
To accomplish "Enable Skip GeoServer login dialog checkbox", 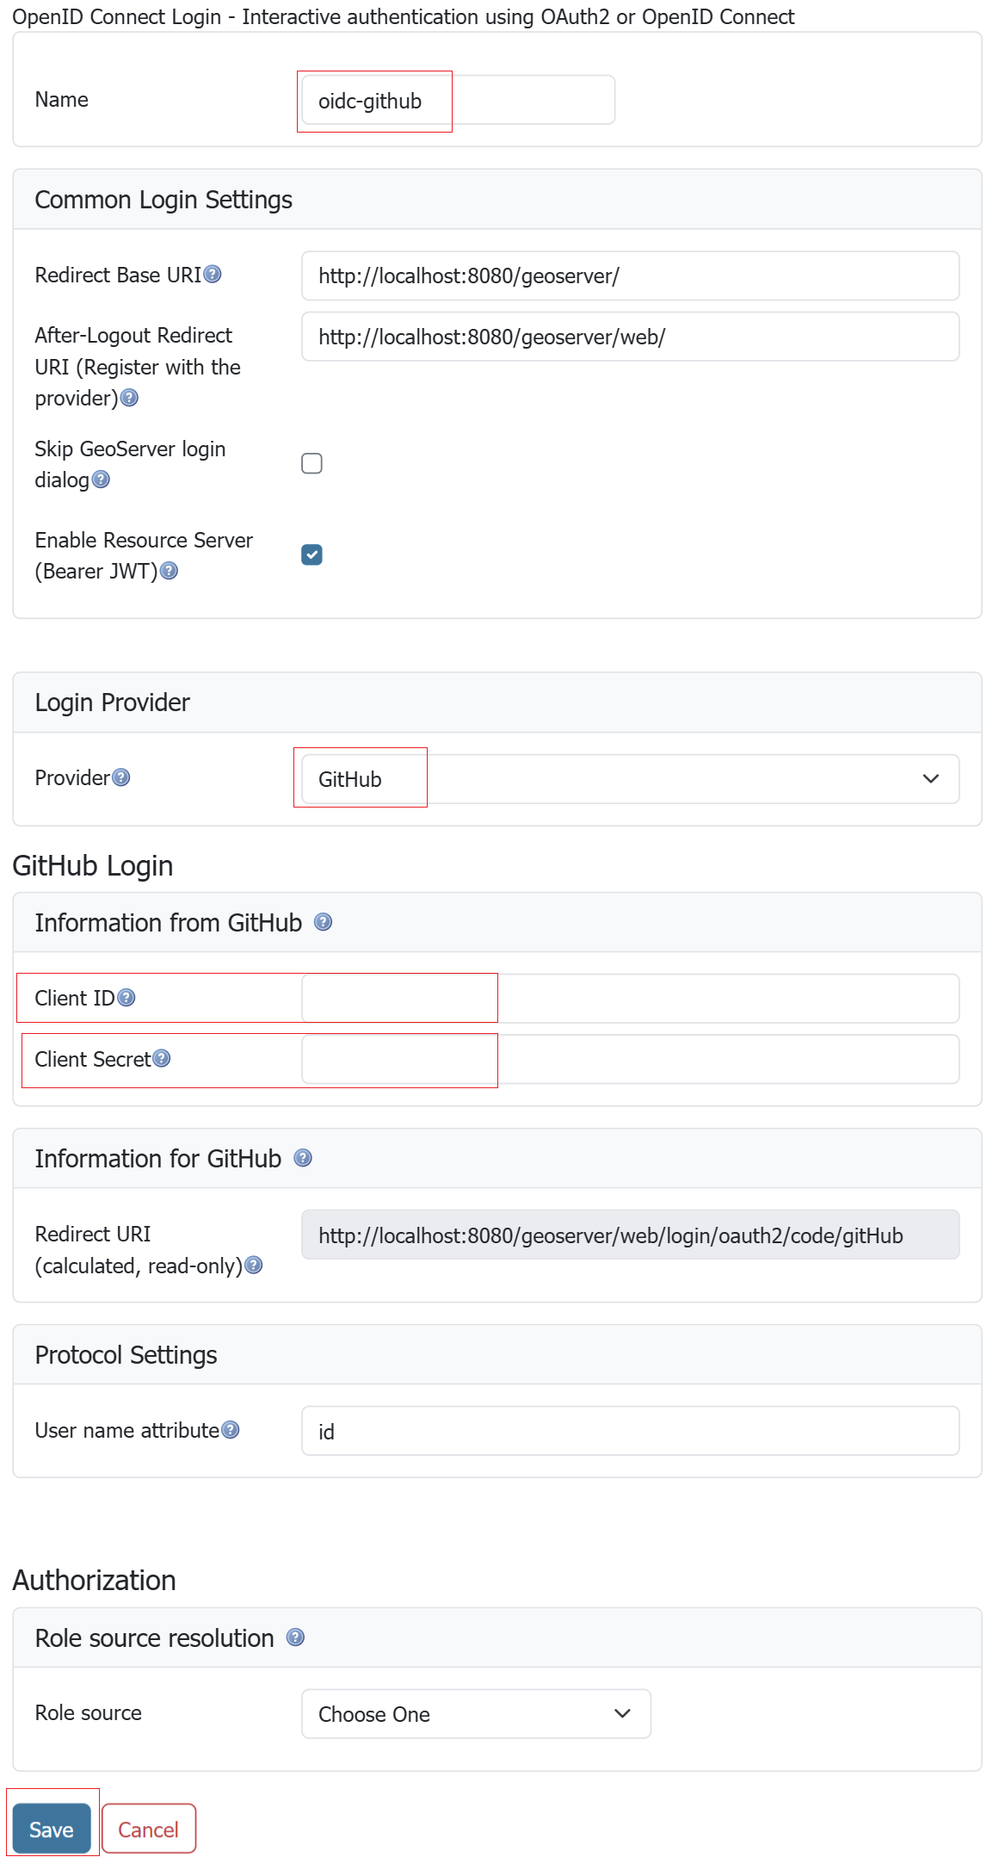I will point(311,463).
